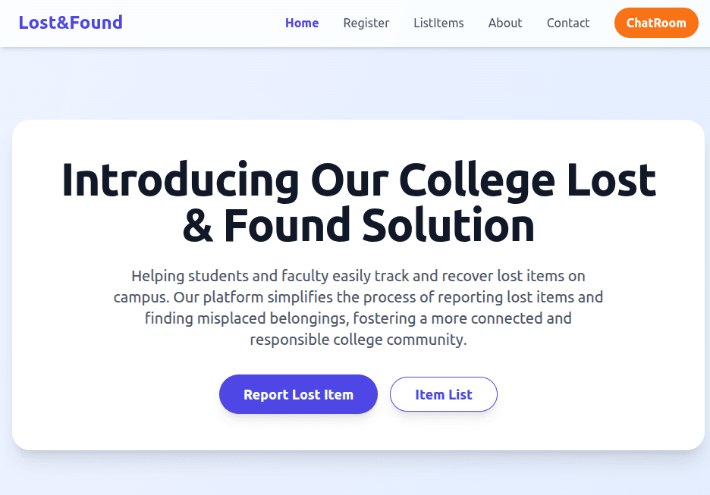View the list of found items
Image resolution: width=710 pixels, height=495 pixels.
[443, 394]
